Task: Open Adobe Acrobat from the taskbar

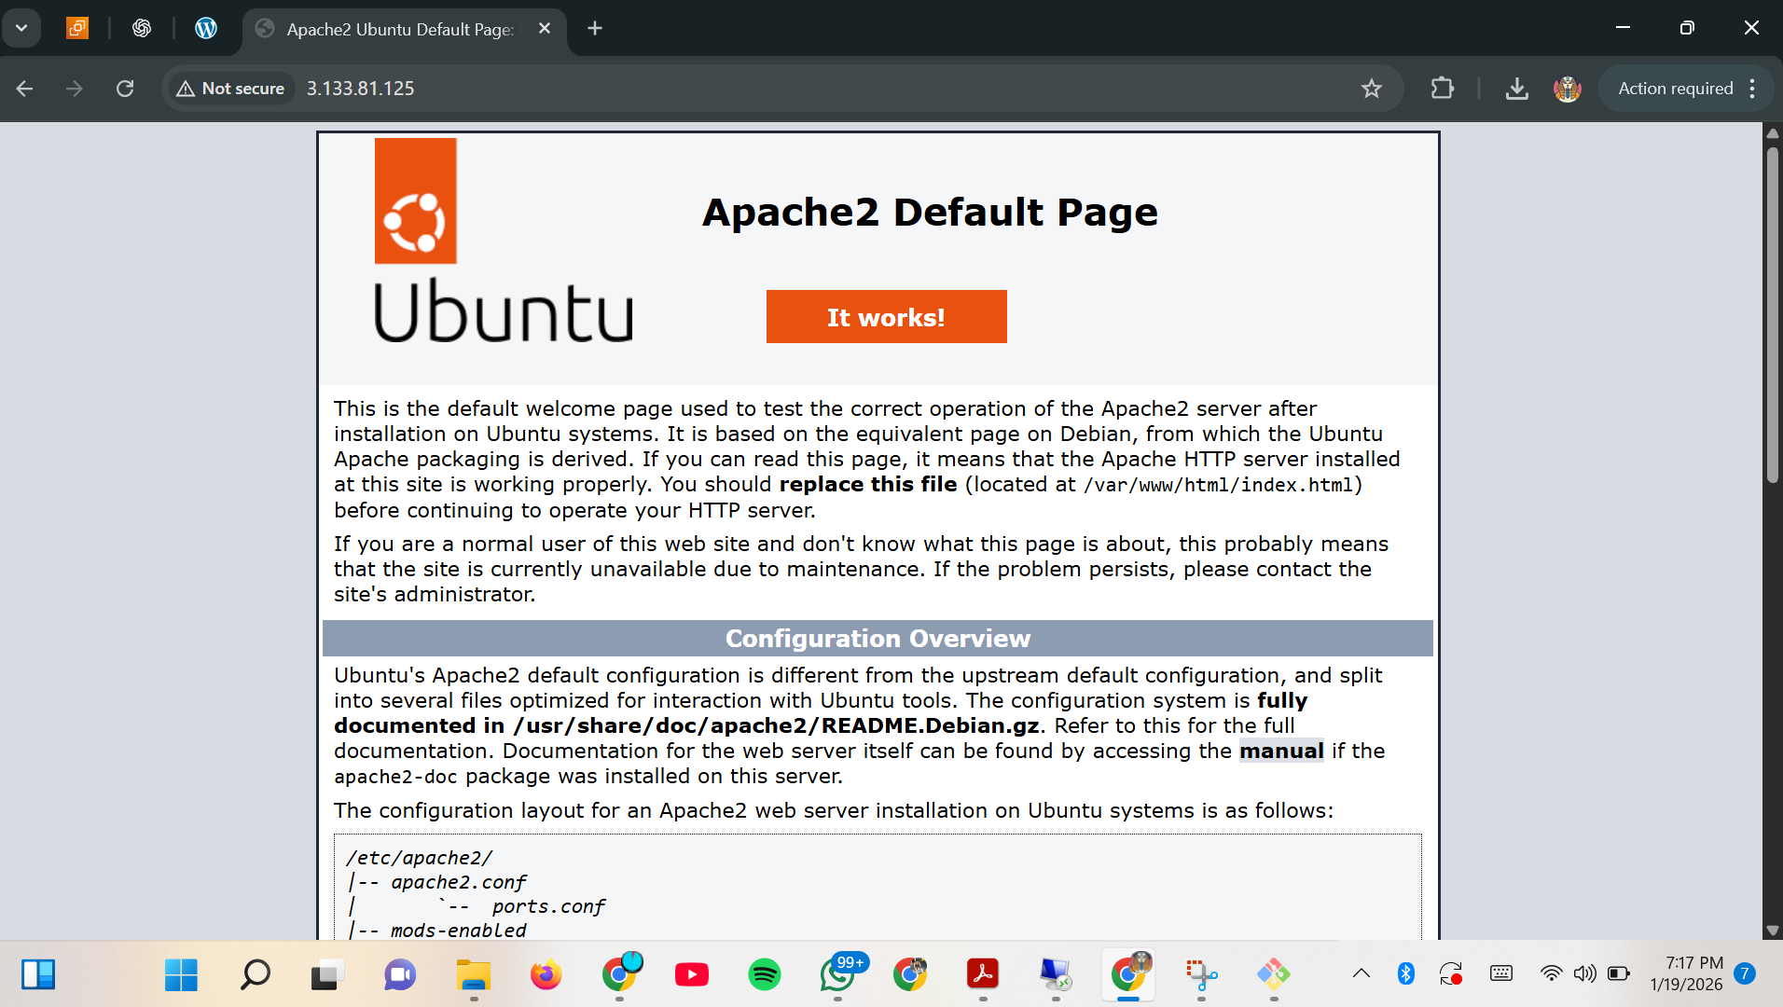Action: point(983,974)
